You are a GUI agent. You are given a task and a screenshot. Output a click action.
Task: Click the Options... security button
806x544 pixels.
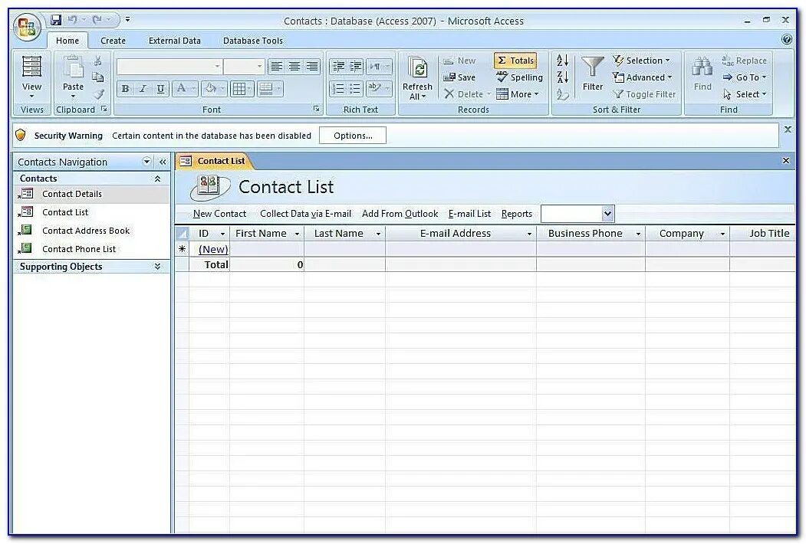coord(353,136)
